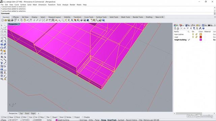Viewport: 216px width, 121px height.
Task: Open height building layer magenta color swatch
Action: point(201,40)
